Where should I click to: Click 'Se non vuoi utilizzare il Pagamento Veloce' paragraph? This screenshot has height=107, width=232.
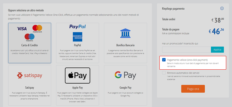pos(73,17)
